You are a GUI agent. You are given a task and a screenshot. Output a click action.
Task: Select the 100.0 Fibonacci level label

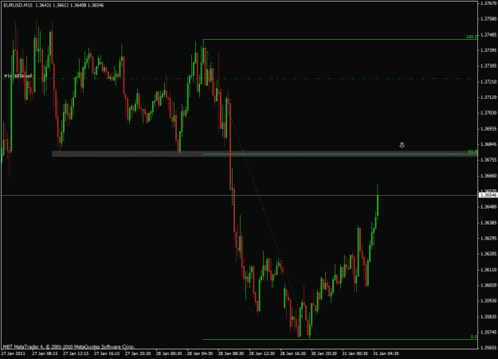[x=472, y=37]
